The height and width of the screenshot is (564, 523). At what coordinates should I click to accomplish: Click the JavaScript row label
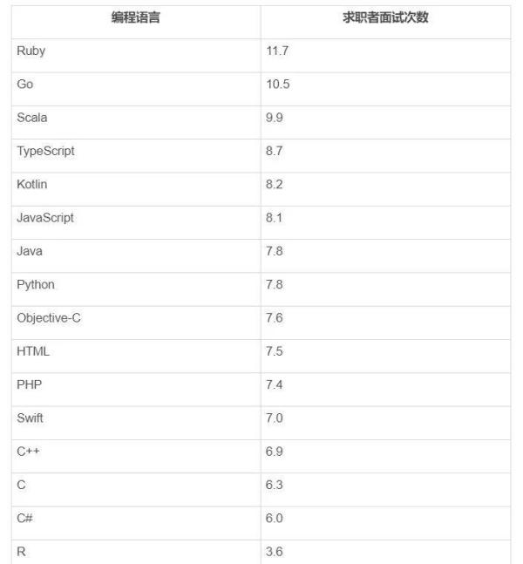(x=45, y=218)
